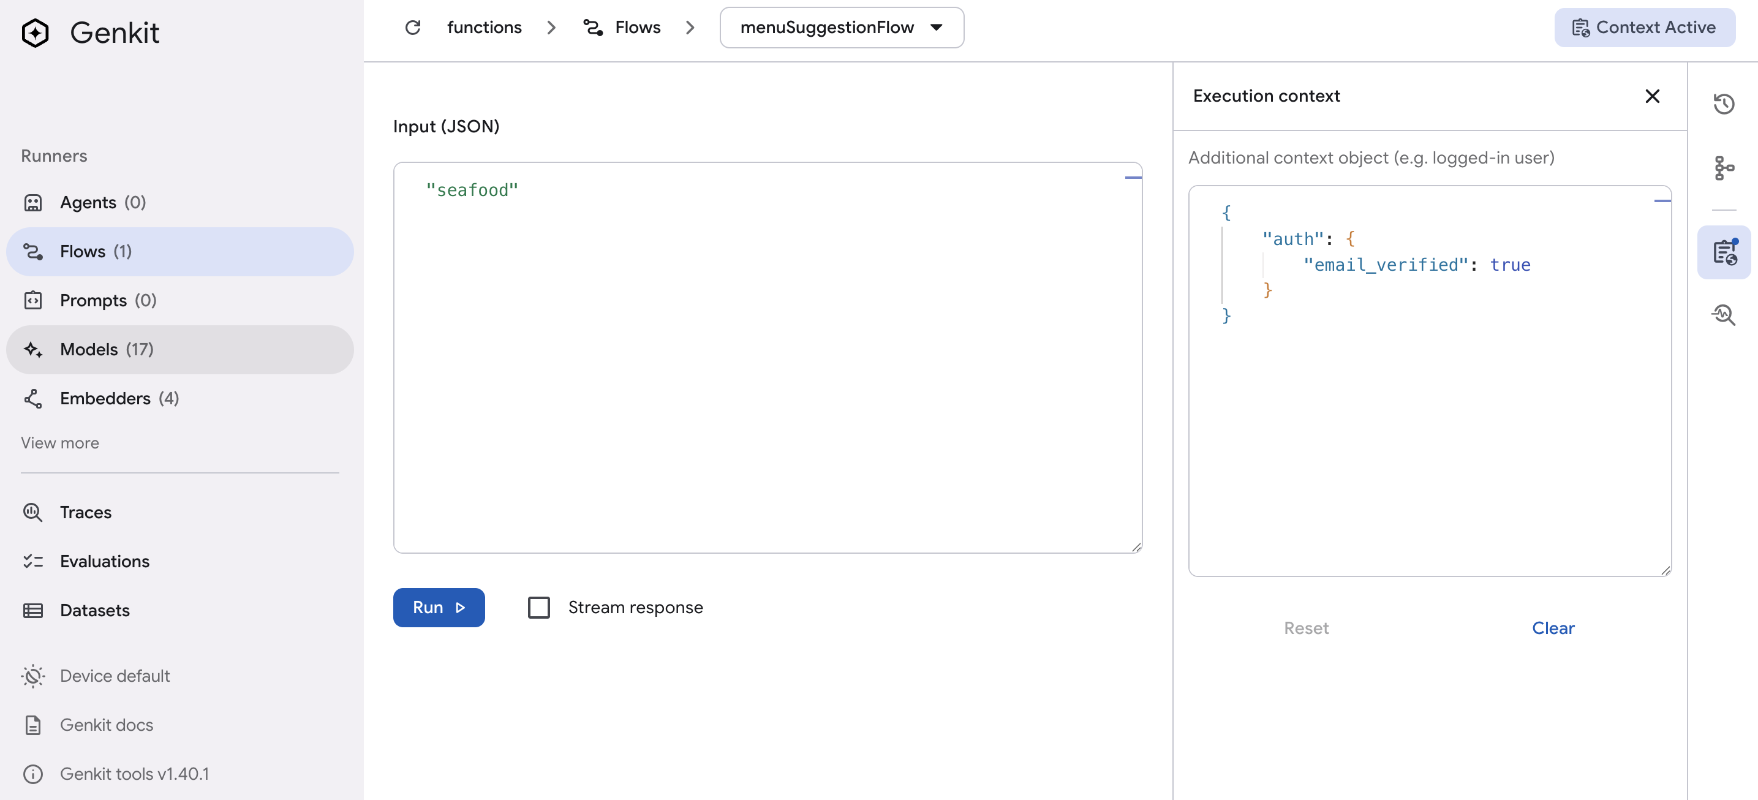Click the Additional context object description
This screenshot has width=1758, height=800.
(1371, 157)
